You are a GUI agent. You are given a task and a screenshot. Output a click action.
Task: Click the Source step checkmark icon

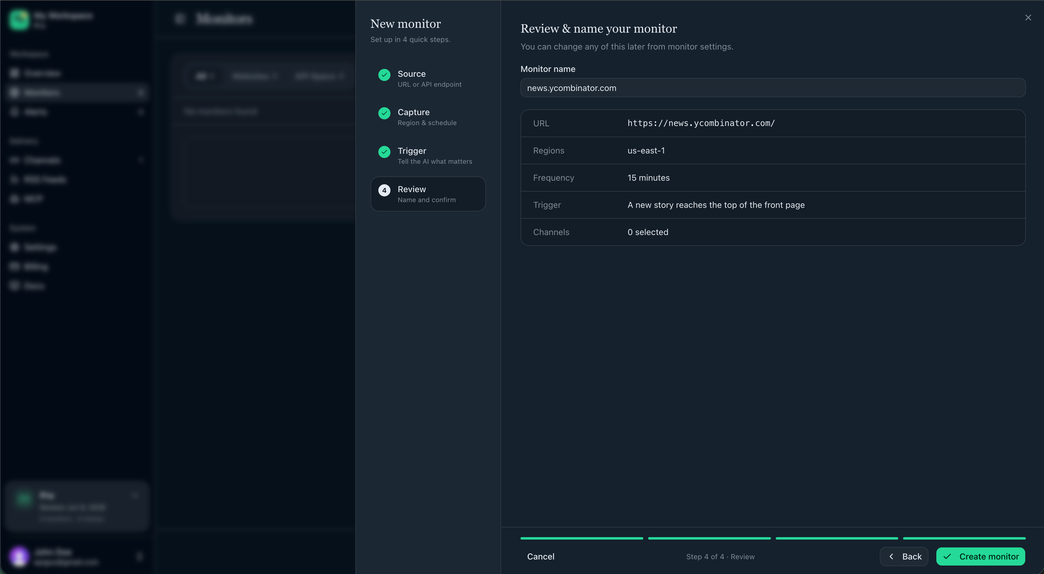384,75
